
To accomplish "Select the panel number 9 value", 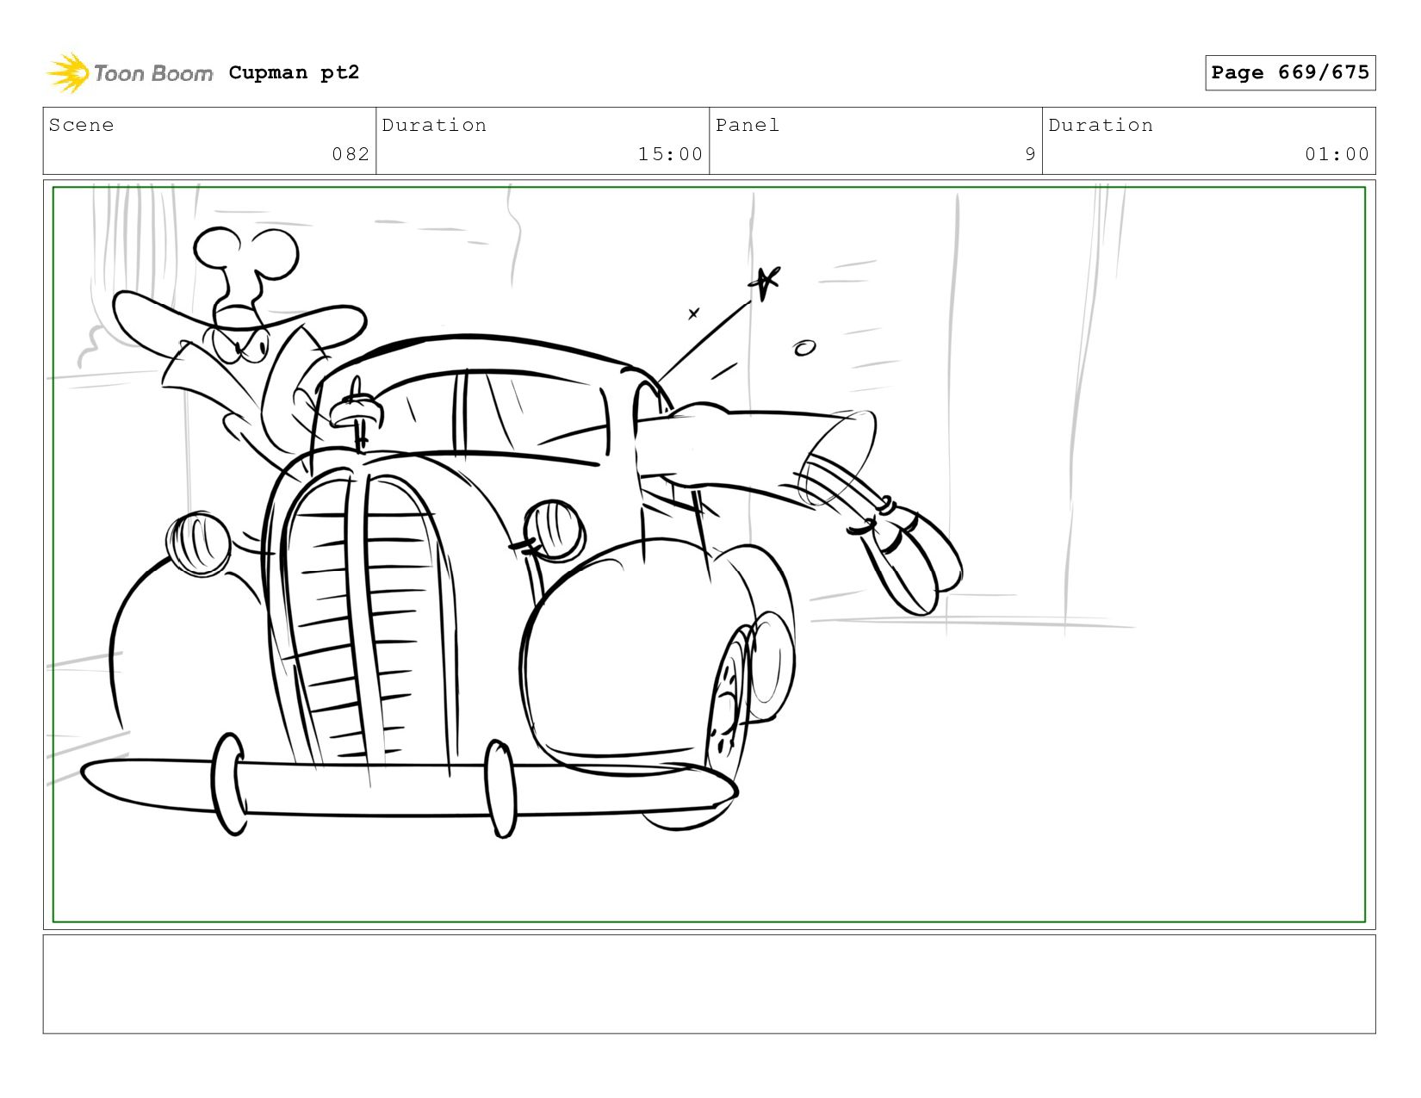I will (x=1029, y=155).
